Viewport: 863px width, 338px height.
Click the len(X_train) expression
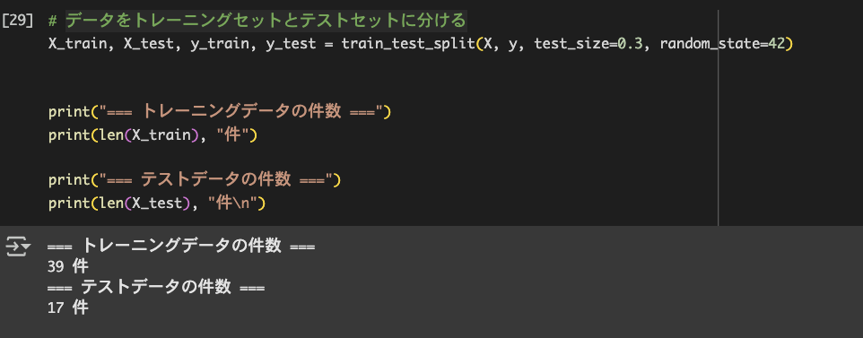[x=147, y=134]
